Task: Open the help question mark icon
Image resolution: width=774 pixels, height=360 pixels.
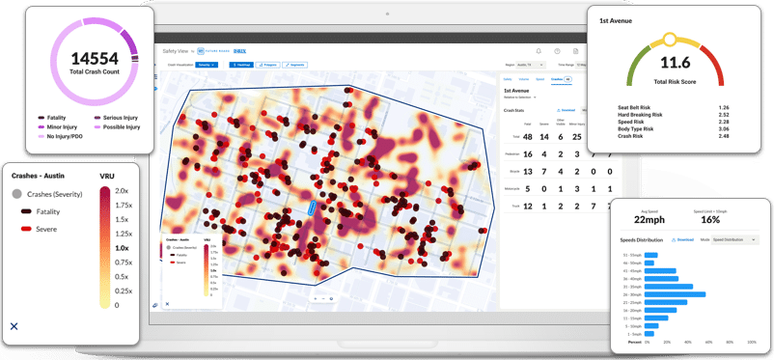Action: (x=557, y=51)
